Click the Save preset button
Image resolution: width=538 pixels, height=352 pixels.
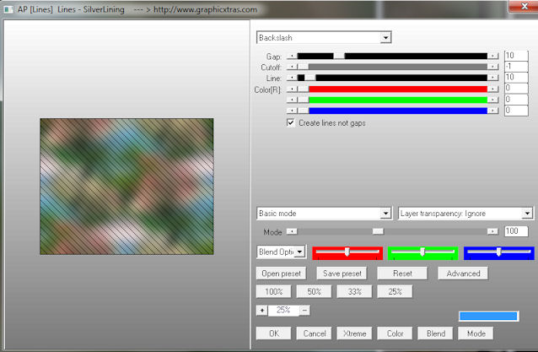342,273
